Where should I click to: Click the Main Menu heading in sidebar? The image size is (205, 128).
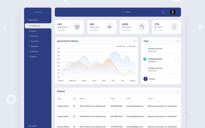(x=33, y=20)
